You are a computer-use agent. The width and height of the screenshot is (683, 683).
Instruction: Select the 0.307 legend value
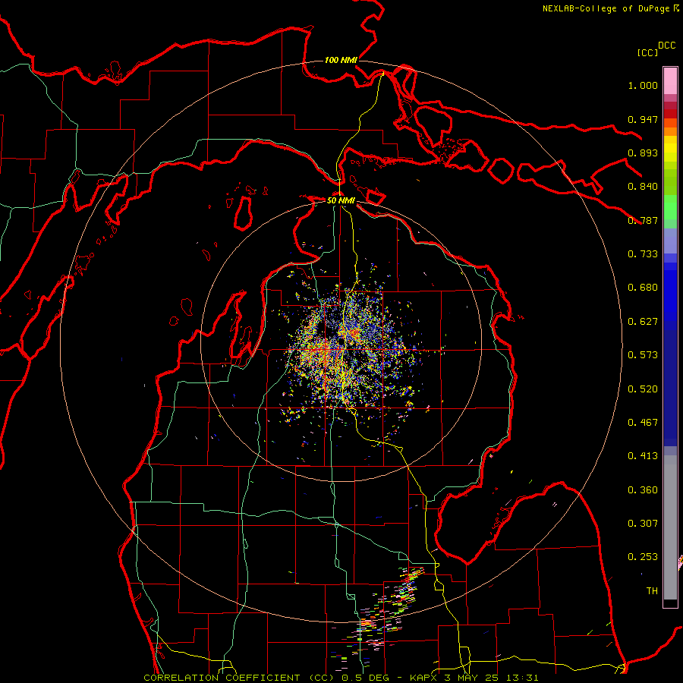(643, 524)
